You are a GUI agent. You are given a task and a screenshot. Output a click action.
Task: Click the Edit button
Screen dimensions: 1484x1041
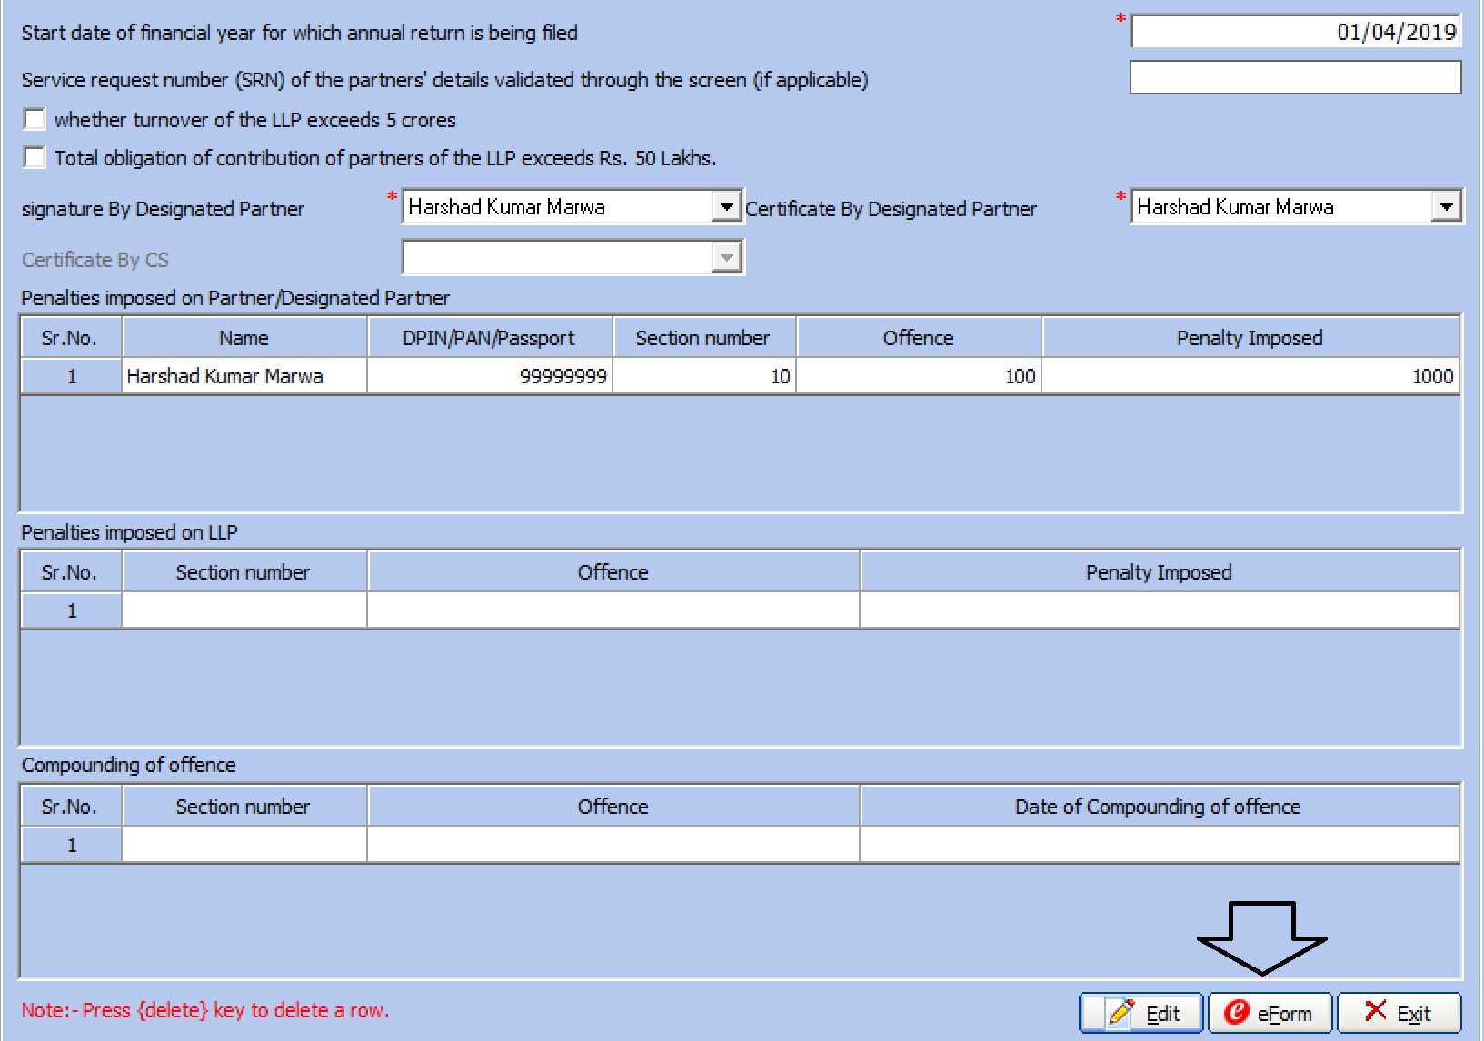[x=1141, y=1013]
